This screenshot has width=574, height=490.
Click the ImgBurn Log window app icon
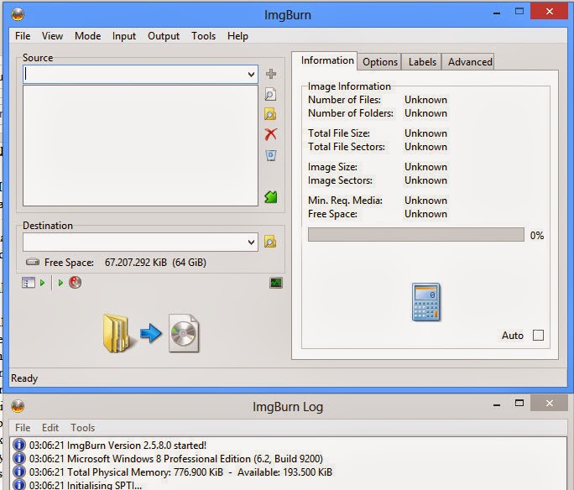pyautogui.click(x=18, y=406)
